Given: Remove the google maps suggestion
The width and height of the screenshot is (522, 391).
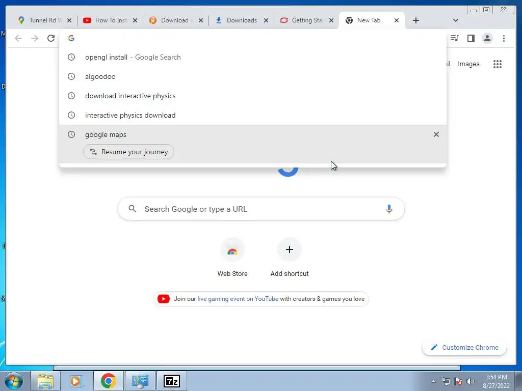Looking at the screenshot, I should pos(436,134).
